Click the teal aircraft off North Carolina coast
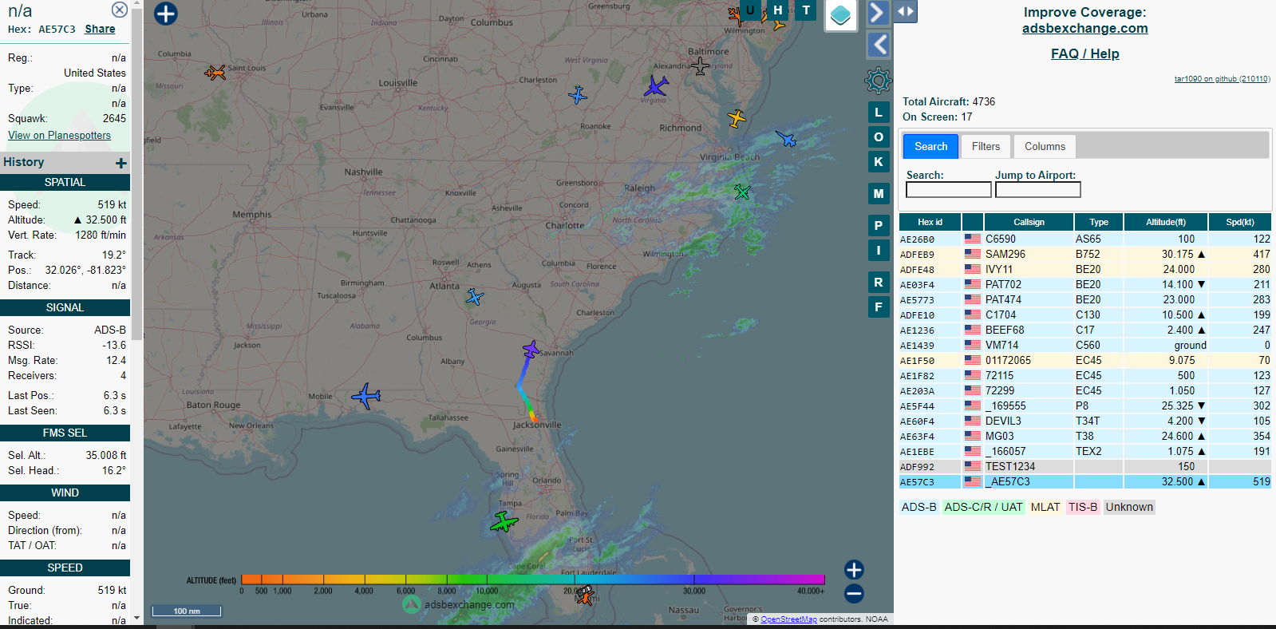This screenshot has height=629, width=1276. tap(742, 192)
